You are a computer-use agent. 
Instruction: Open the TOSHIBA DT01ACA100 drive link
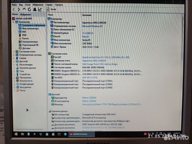[103, 128]
